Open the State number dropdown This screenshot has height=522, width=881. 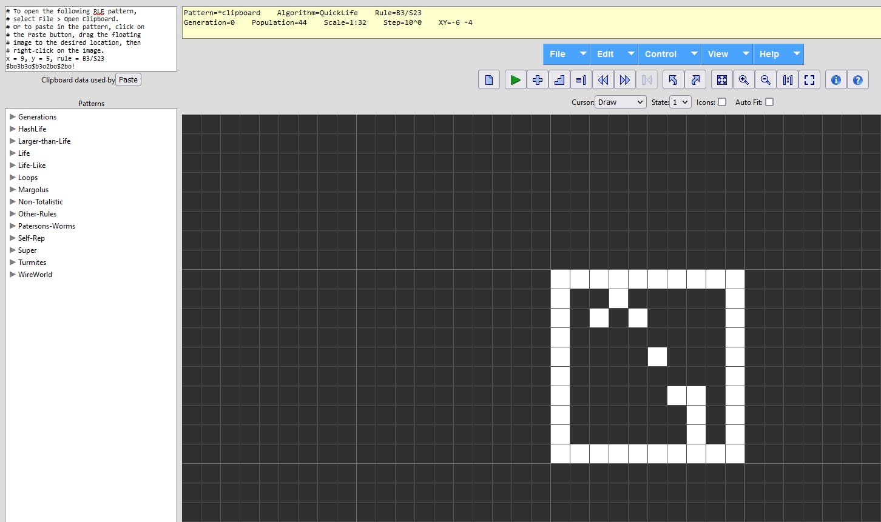680,102
